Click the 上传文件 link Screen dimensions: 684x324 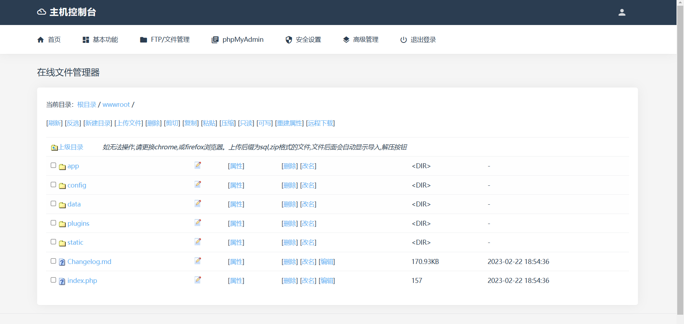129,123
